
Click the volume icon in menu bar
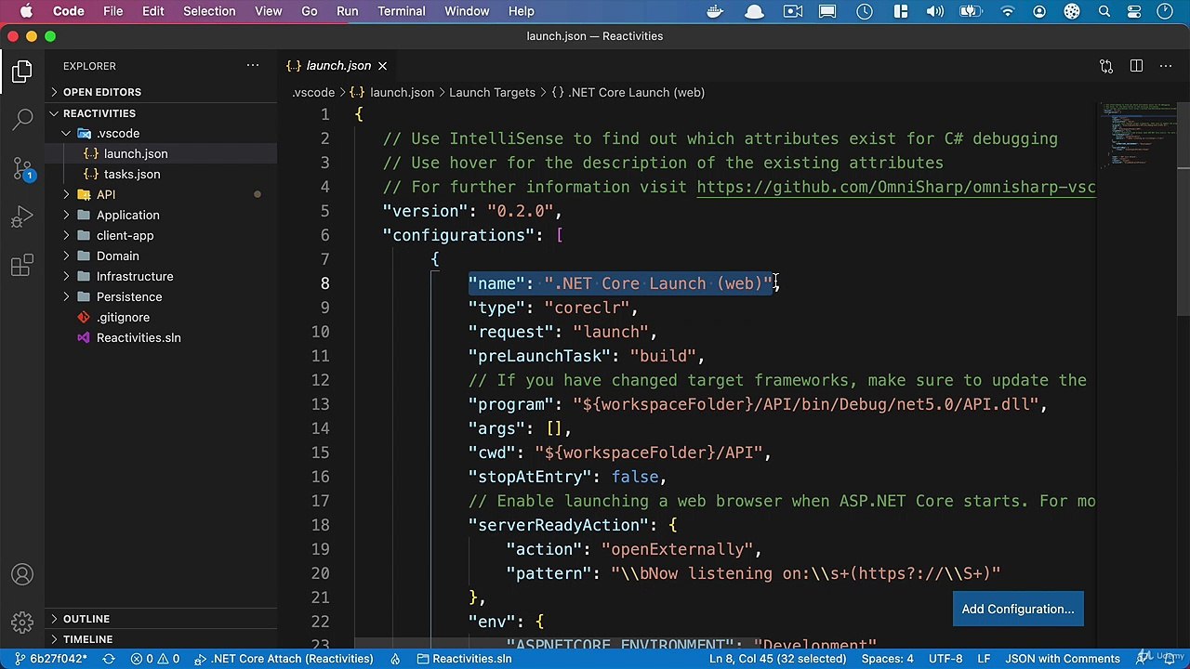936,11
